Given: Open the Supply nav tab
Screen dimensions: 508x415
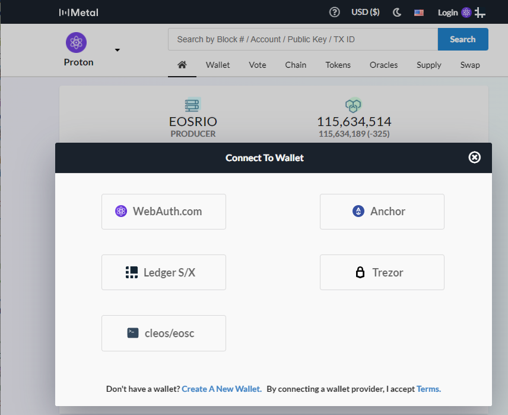Looking at the screenshot, I should [x=429, y=65].
